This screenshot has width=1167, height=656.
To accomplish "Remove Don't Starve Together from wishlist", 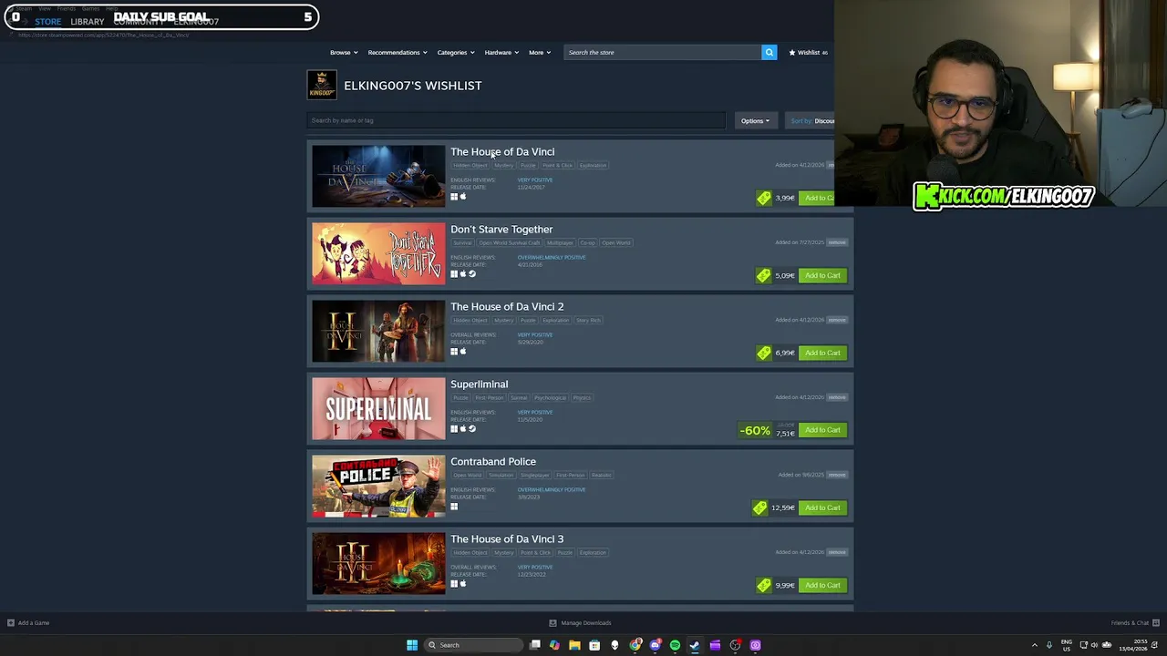I will [x=837, y=242].
